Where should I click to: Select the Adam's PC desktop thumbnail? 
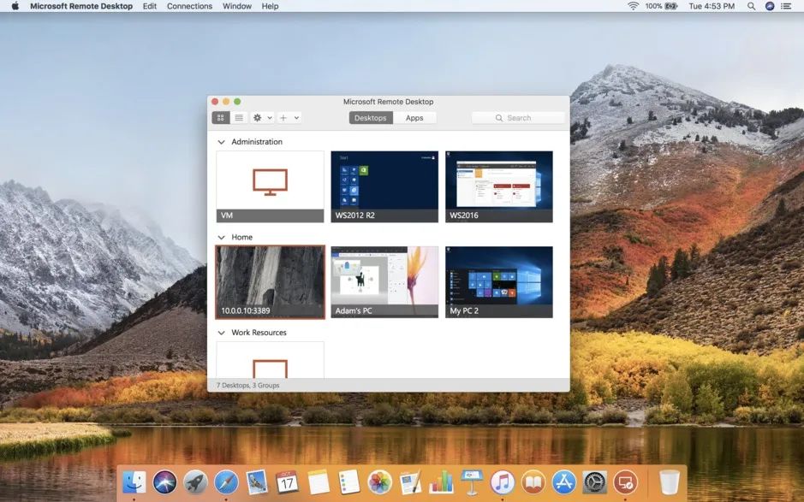pos(384,282)
